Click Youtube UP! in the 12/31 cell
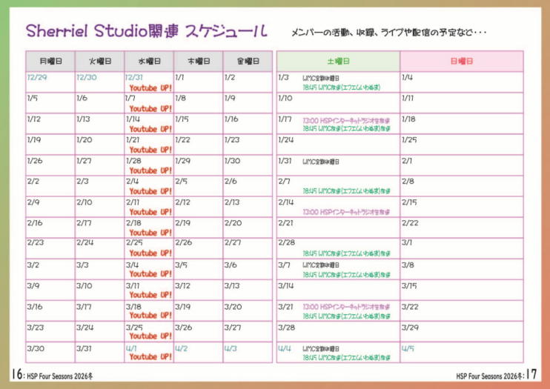 pyautogui.click(x=150, y=87)
